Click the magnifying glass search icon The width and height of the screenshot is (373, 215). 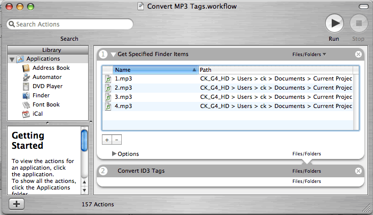pos(12,24)
